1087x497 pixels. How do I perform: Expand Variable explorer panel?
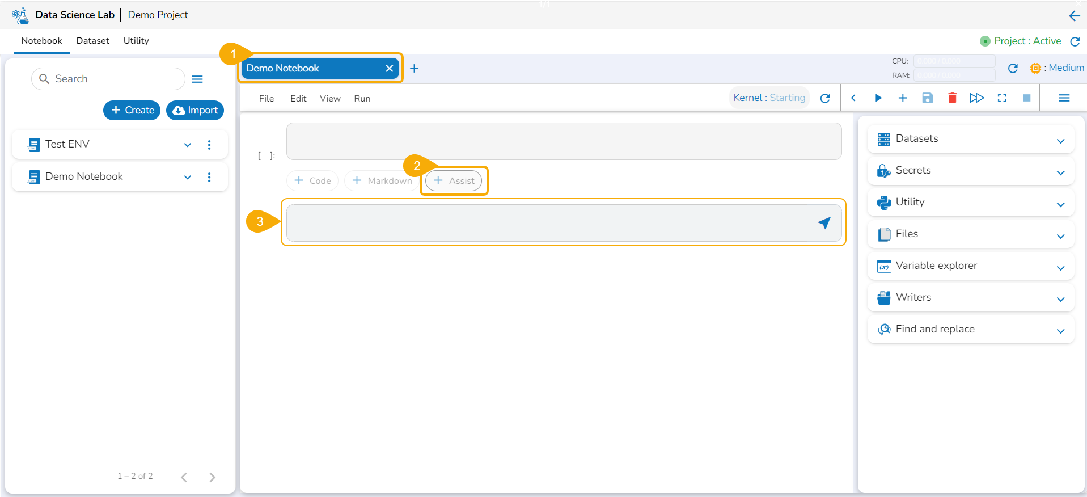click(1060, 268)
